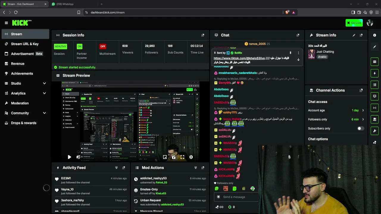The image size is (381, 214).
Task: Select Stream in the sidebar
Action: click(25, 34)
